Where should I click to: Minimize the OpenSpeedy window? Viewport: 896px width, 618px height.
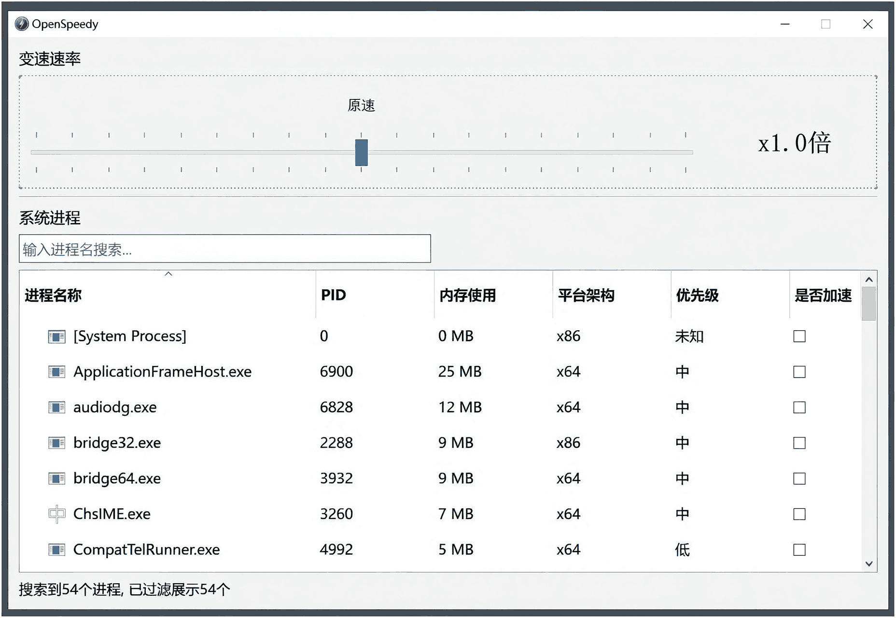[x=785, y=24]
